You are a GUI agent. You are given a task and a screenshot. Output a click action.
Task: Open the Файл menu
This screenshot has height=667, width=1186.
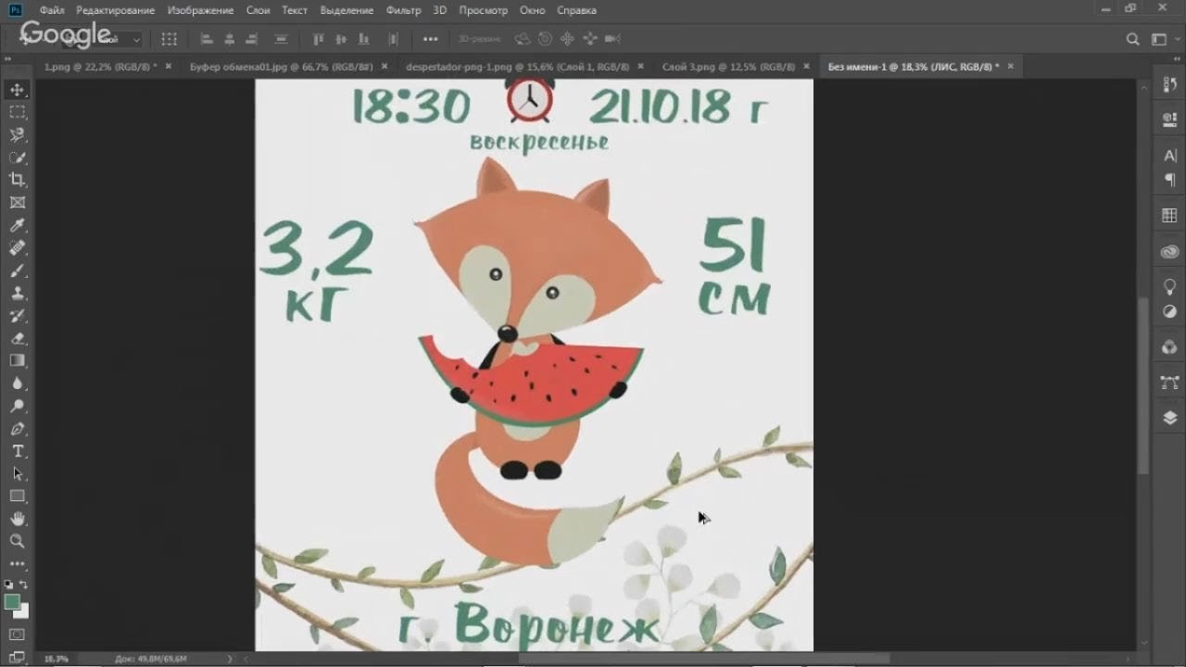click(x=52, y=10)
